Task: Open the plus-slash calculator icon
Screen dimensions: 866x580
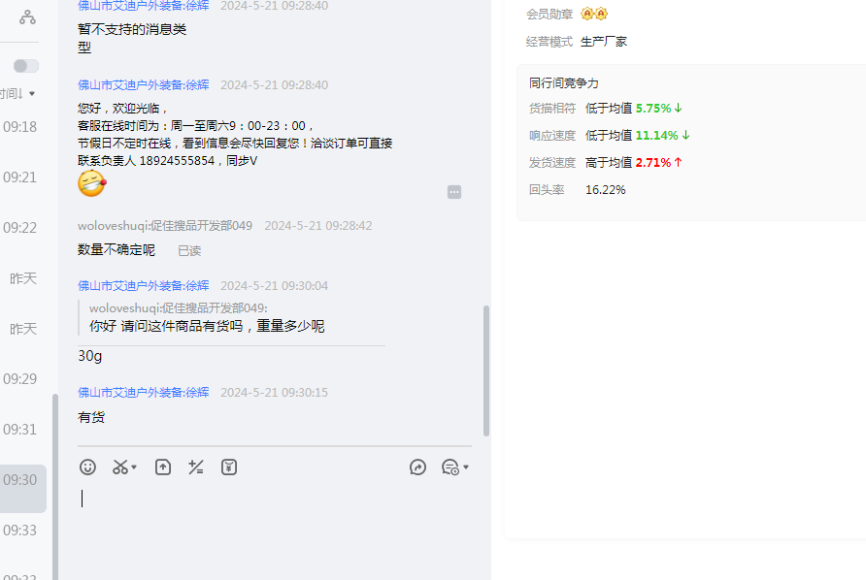Action: tap(196, 467)
